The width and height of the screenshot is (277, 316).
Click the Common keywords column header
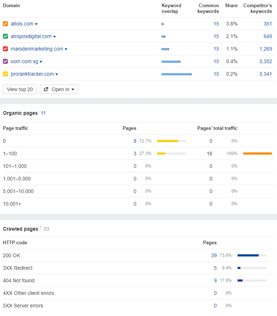click(208, 9)
